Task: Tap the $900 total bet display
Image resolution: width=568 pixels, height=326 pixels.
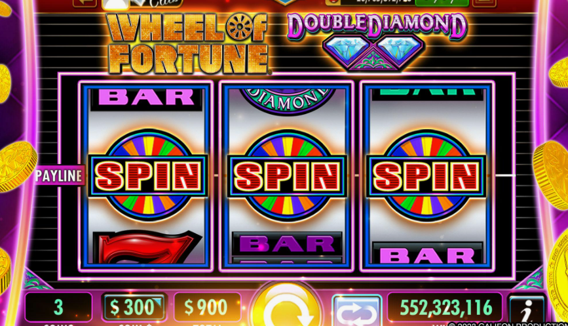Action: (207, 307)
